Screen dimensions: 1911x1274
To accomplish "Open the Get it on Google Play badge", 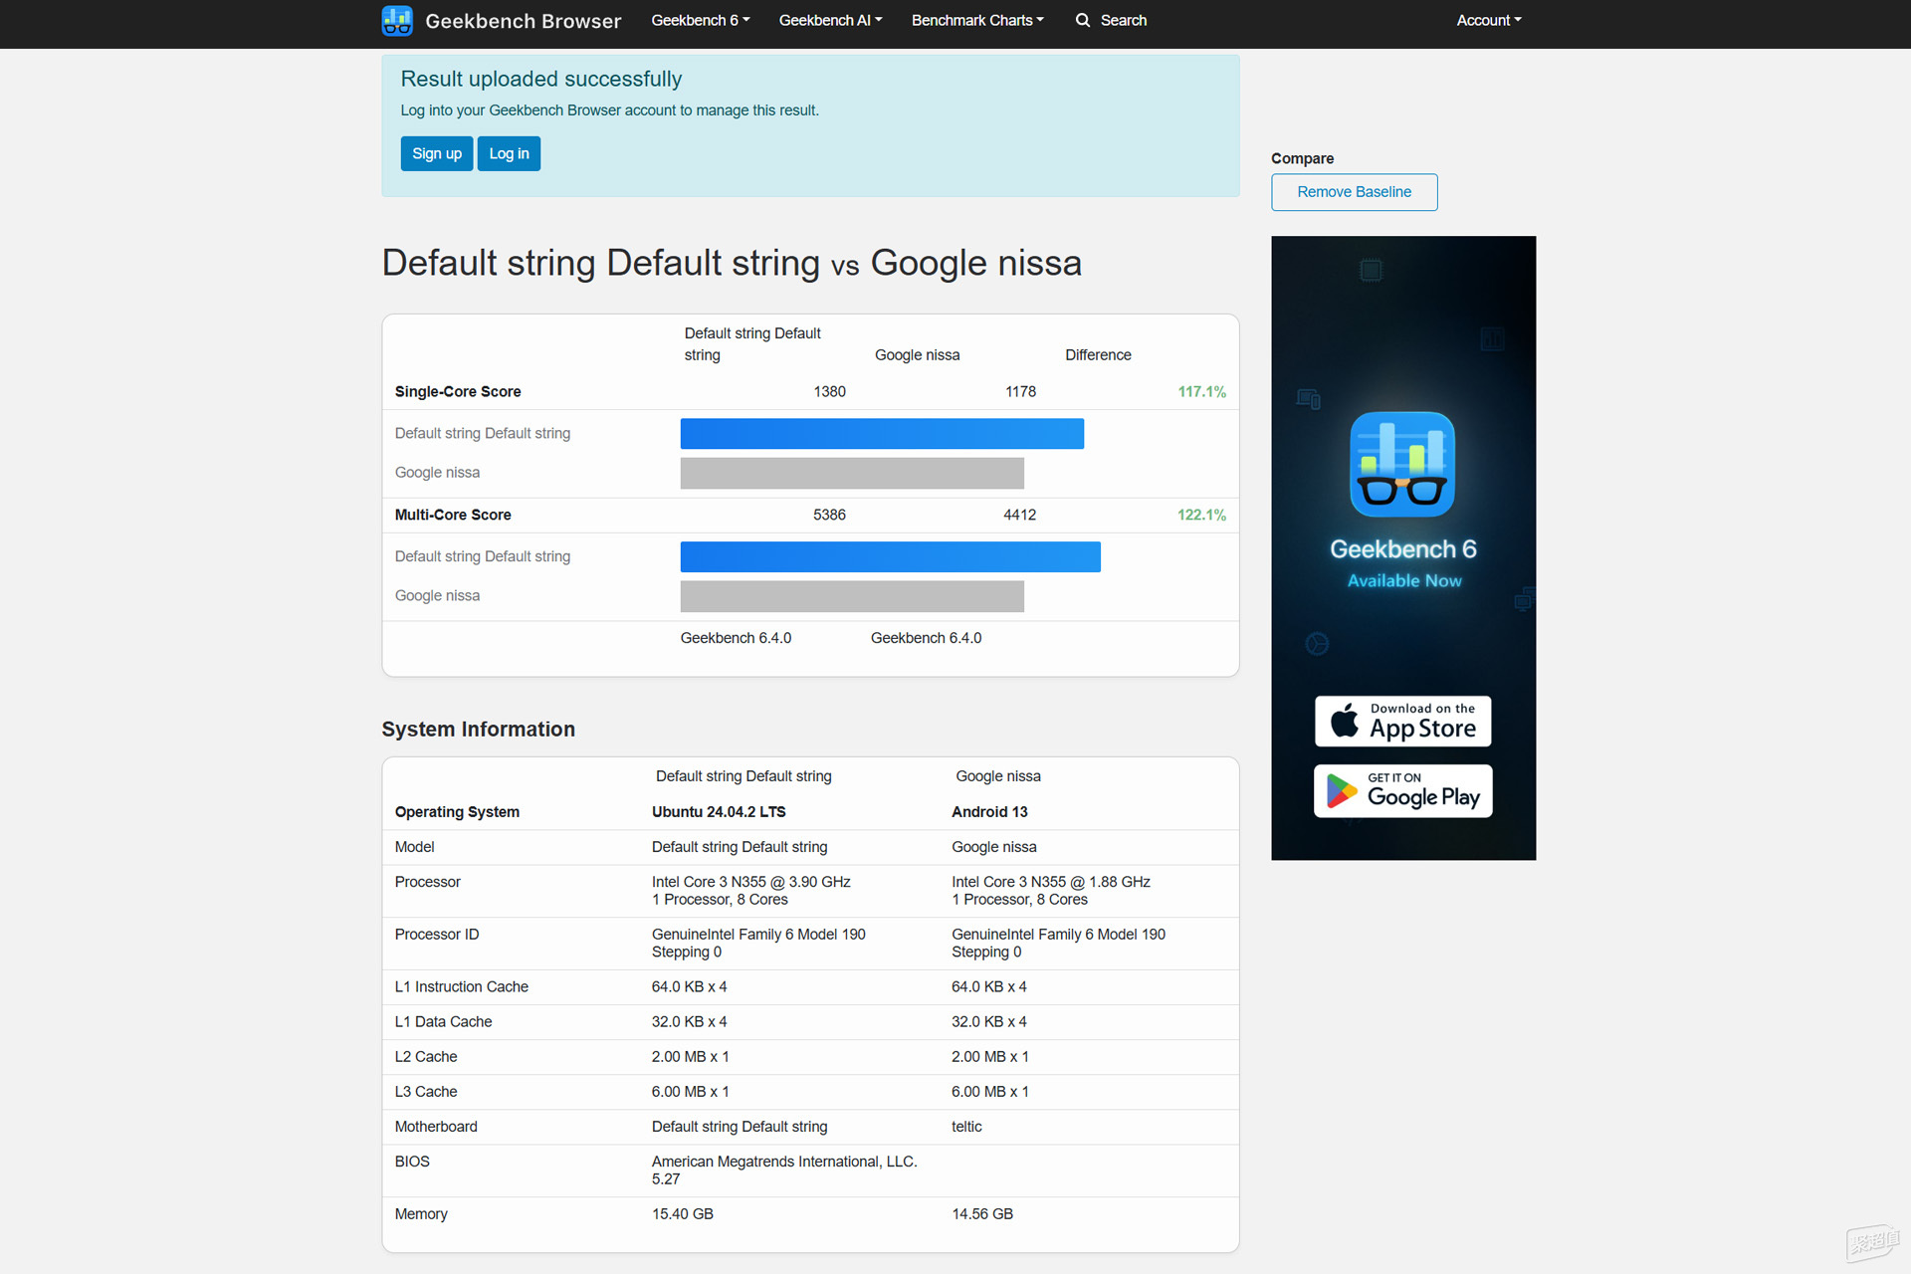I will (1402, 791).
